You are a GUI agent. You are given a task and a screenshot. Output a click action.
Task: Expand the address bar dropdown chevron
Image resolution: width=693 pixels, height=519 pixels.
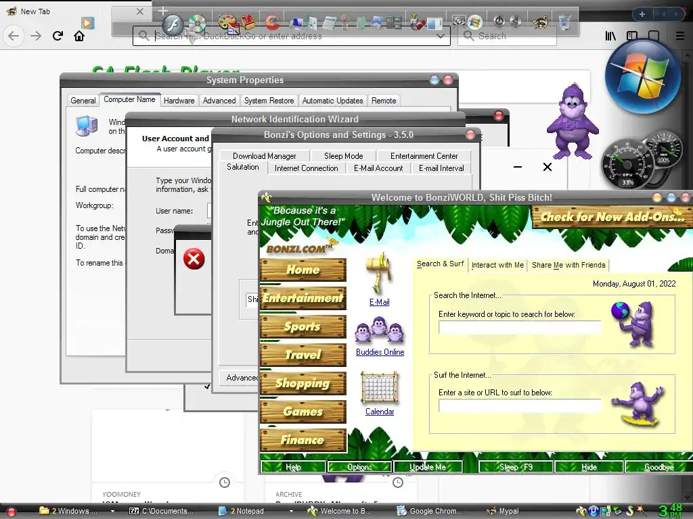tap(440, 36)
